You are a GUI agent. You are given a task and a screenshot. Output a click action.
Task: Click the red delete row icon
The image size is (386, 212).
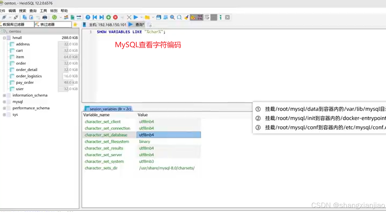[115, 17]
